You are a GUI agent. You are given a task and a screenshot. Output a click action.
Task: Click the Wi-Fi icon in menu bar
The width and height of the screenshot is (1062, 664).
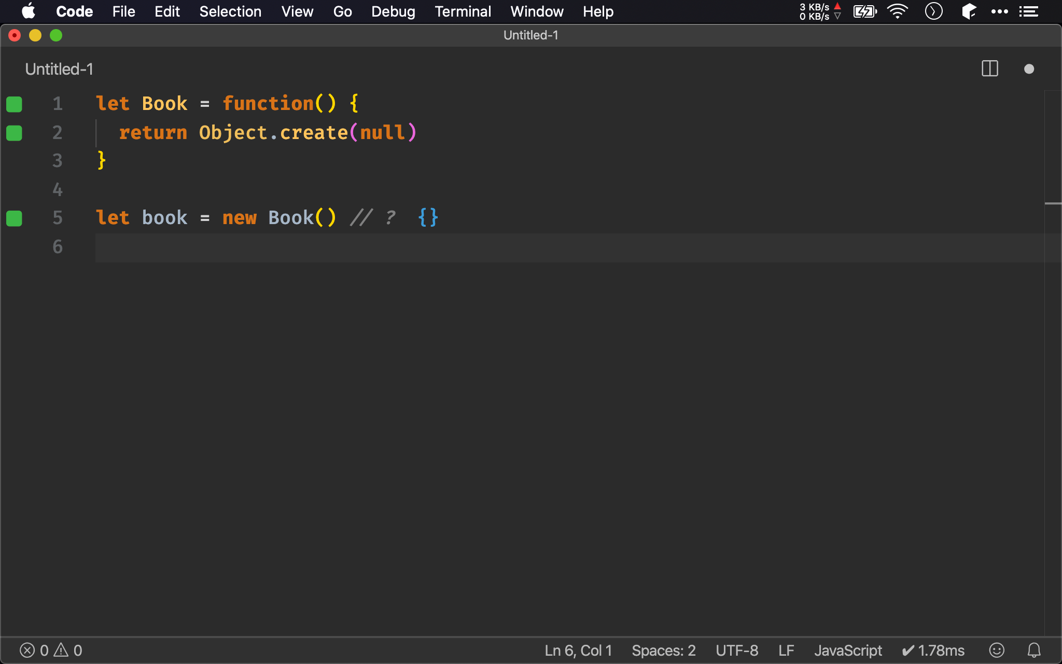pos(898,11)
